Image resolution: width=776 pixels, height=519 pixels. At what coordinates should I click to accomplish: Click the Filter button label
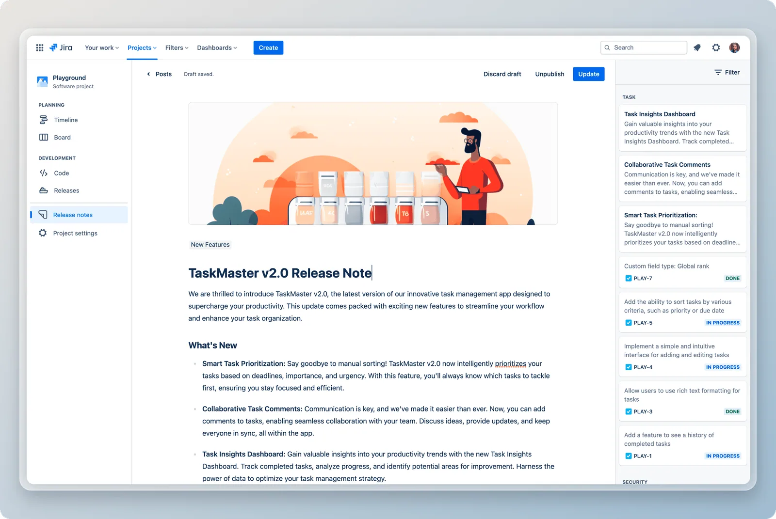tap(732, 72)
